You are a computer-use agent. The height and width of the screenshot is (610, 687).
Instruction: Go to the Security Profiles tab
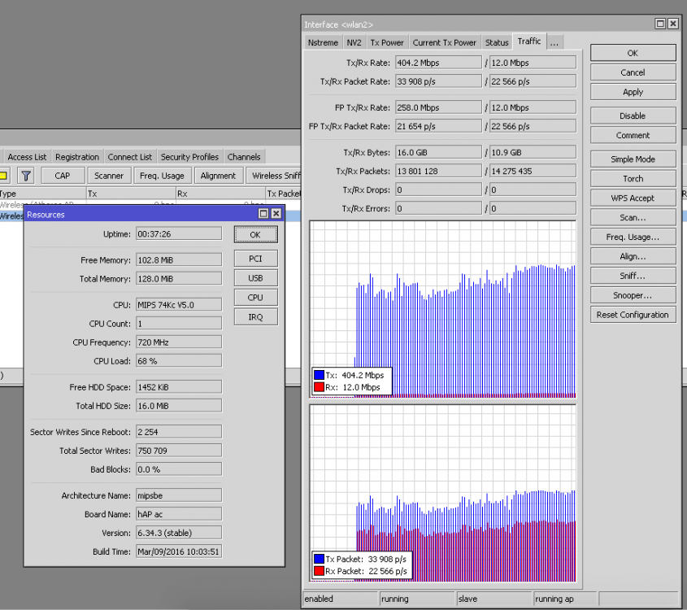pyautogui.click(x=189, y=157)
